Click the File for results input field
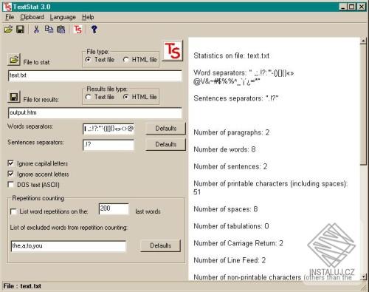 pos(95,113)
